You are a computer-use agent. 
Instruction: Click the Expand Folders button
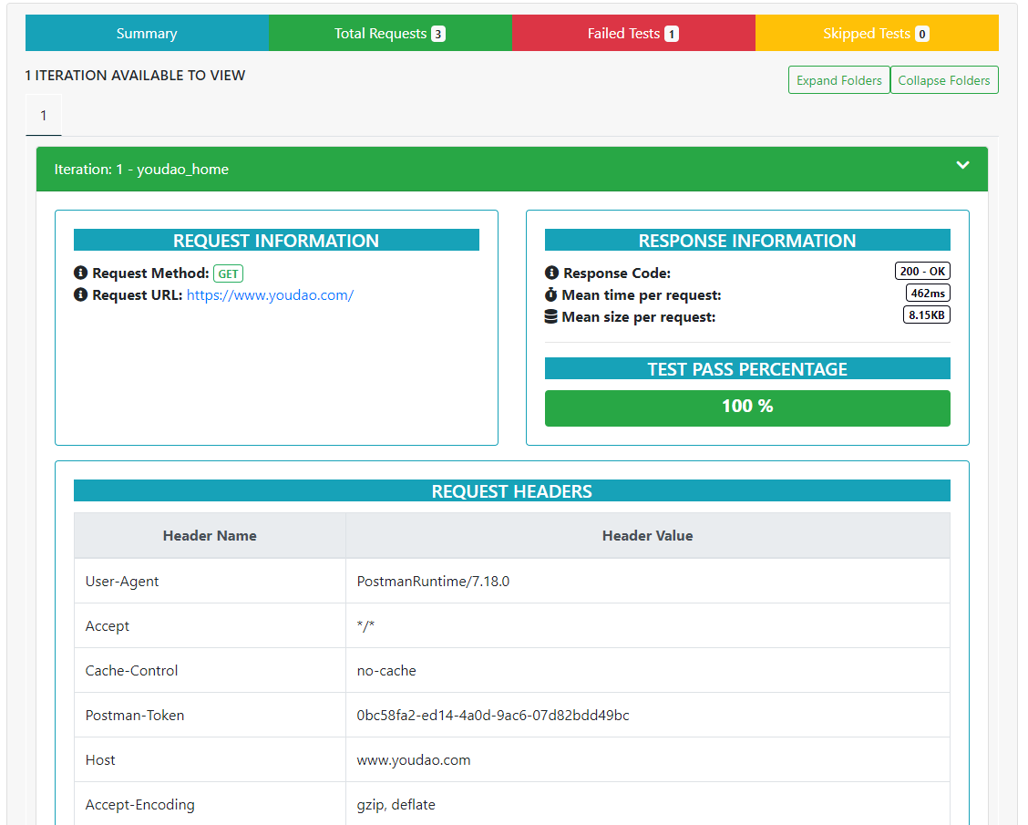(x=838, y=80)
